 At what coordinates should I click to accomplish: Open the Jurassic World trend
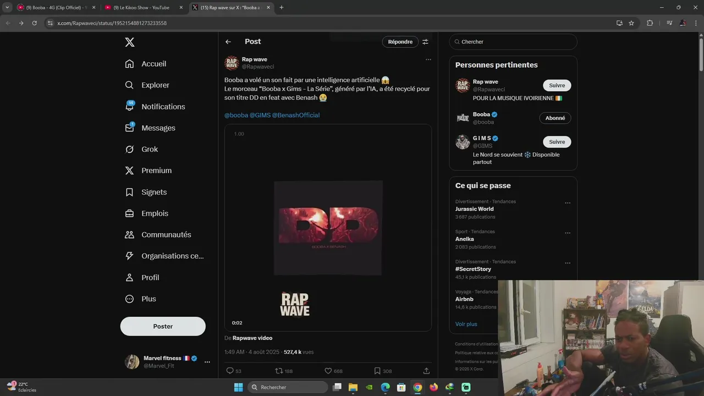(x=474, y=209)
